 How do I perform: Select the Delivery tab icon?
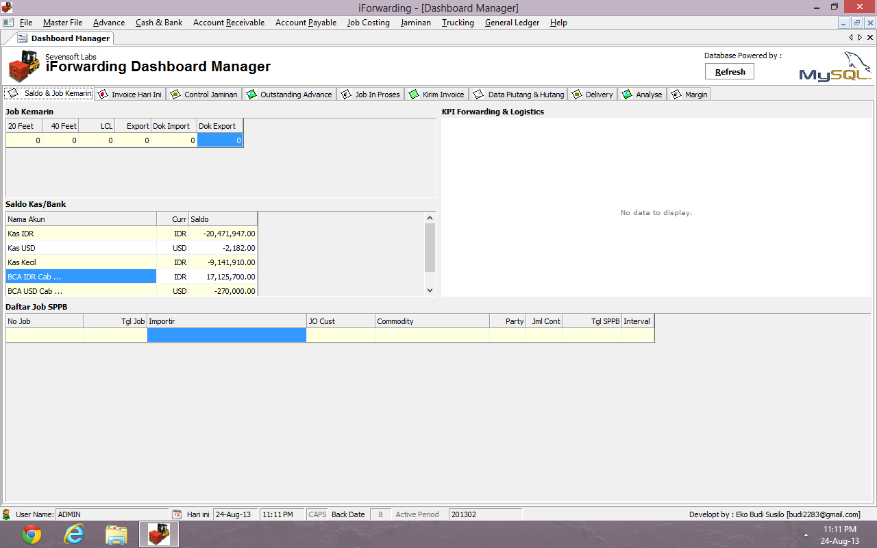pyautogui.click(x=576, y=94)
